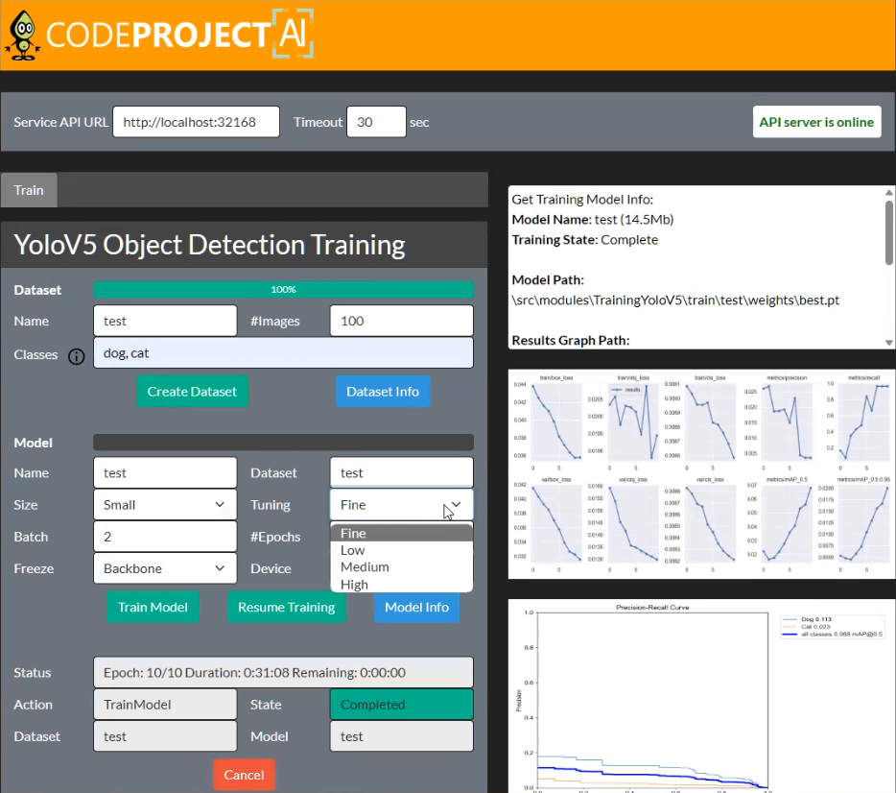Open the training results graphs thumbnail

701,474
